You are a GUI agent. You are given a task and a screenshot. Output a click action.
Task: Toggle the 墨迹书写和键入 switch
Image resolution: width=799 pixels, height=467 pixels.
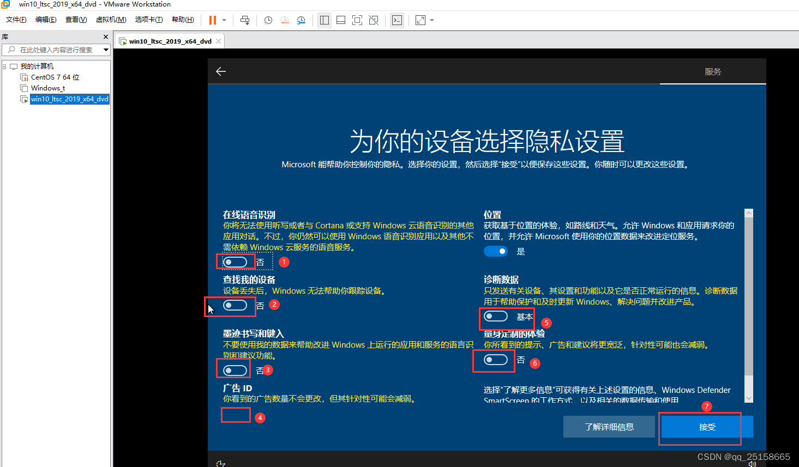pyautogui.click(x=235, y=371)
